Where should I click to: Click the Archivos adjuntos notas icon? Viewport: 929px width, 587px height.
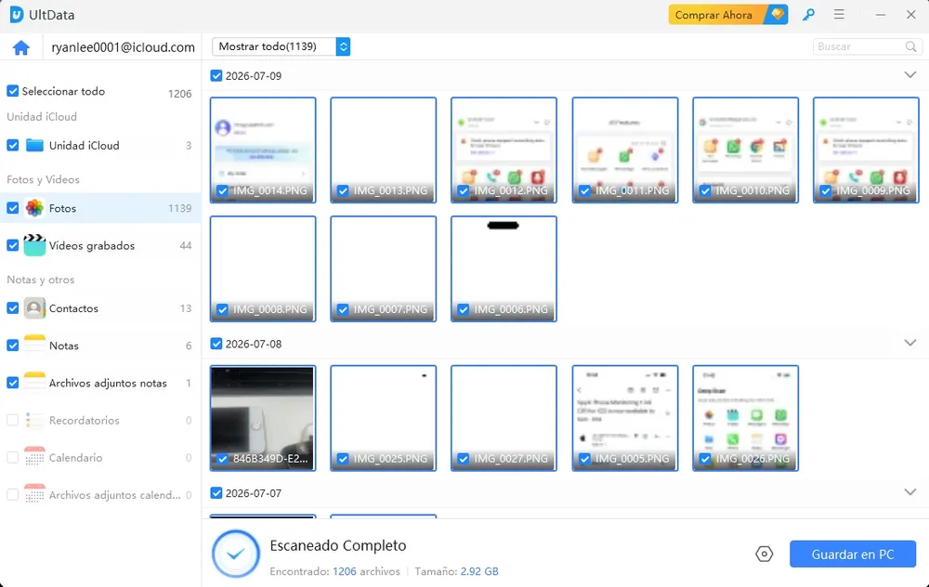(x=34, y=383)
